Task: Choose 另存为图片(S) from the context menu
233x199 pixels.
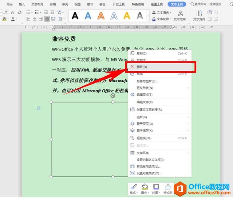Action: (160, 81)
